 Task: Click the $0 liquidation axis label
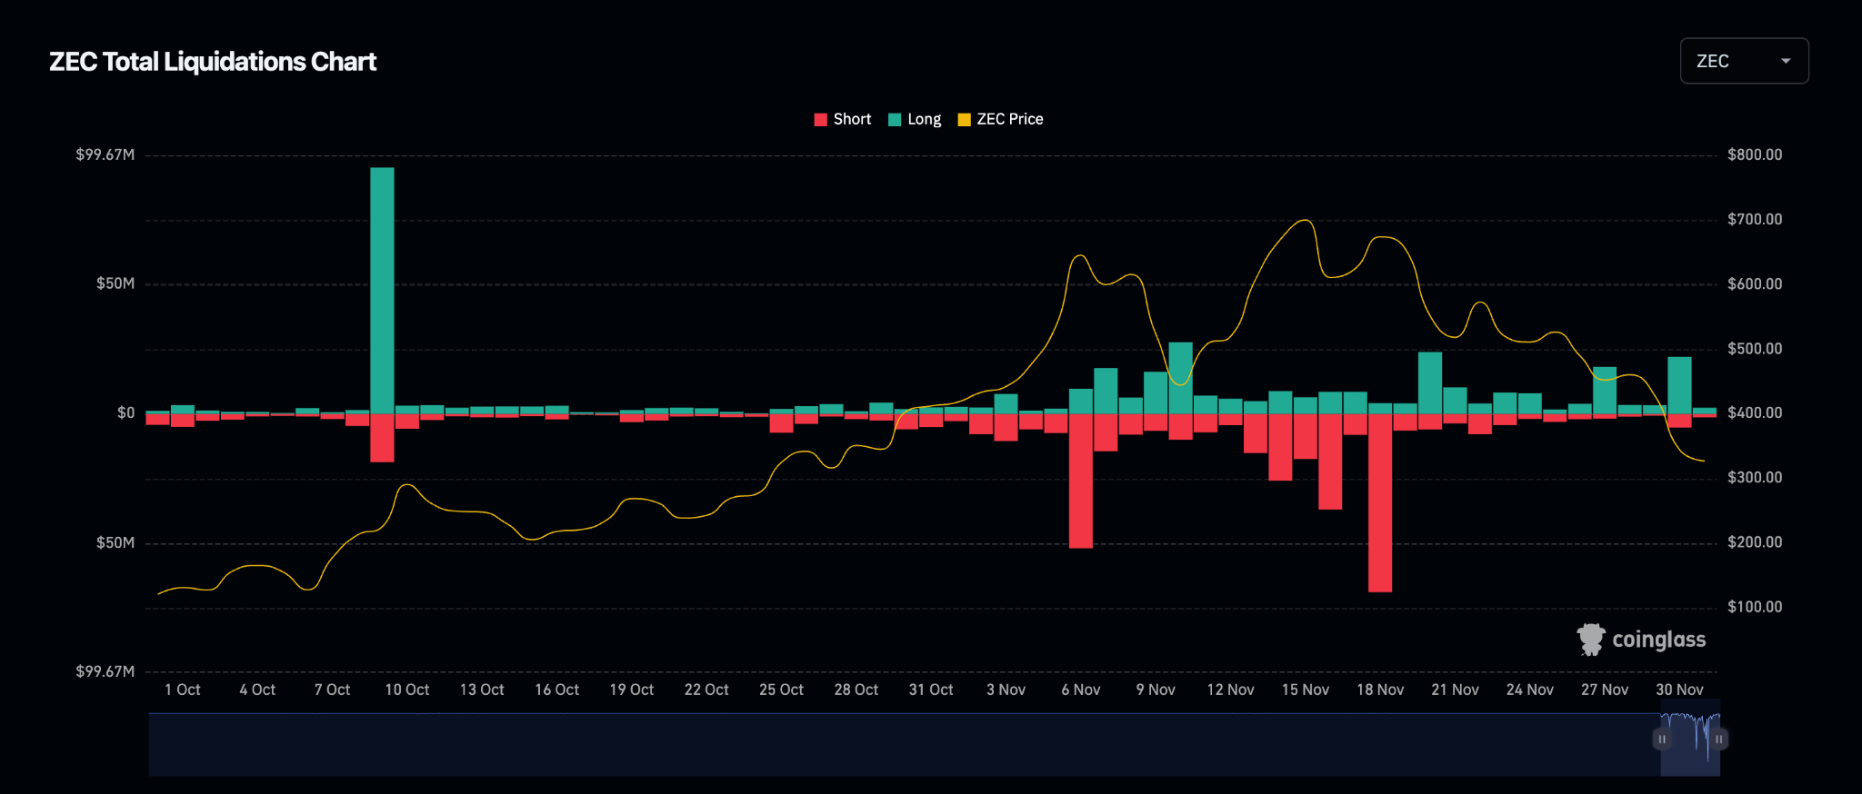(125, 412)
